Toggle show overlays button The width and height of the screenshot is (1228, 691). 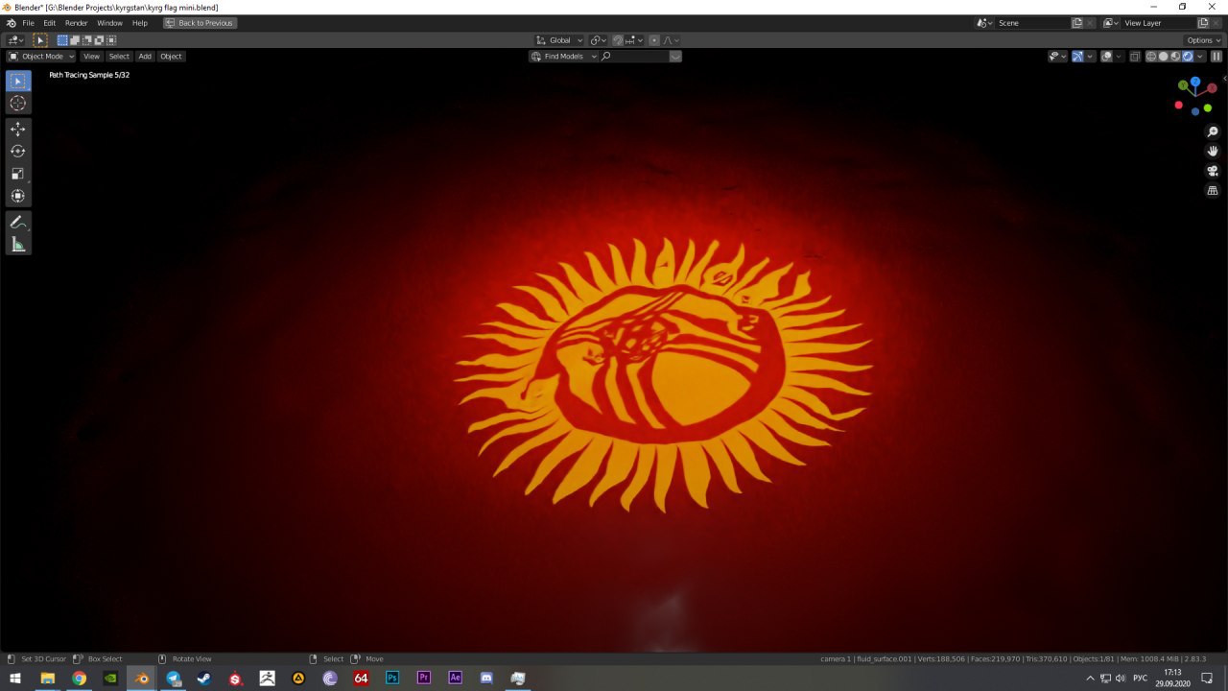pyautogui.click(x=1106, y=56)
